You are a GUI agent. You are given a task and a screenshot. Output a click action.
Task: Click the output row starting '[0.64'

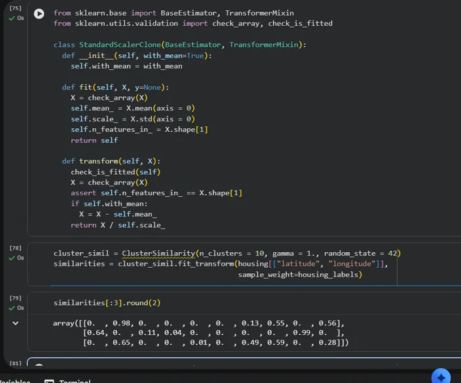click(214, 333)
